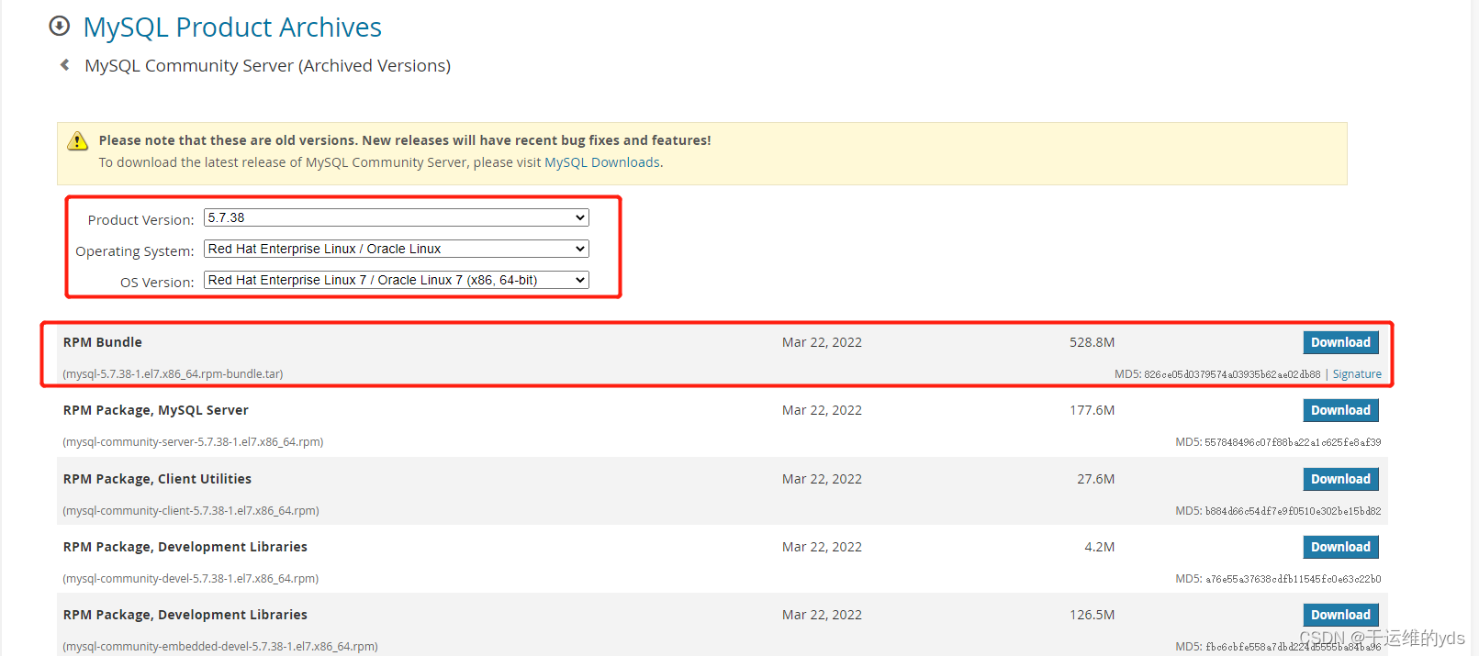Click the 528.8M size of RPM Bundle
Screen dimensions: 1479x656
pos(1092,342)
